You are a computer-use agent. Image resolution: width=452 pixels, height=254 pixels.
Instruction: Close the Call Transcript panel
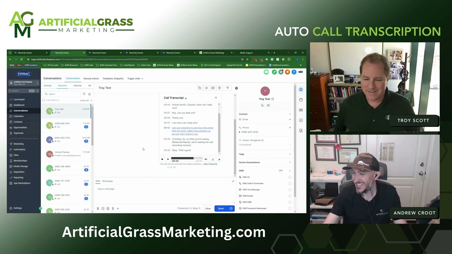pos(216,98)
